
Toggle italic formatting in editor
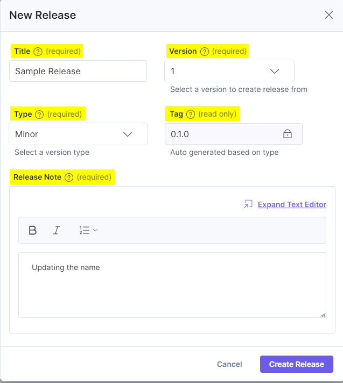click(x=57, y=230)
